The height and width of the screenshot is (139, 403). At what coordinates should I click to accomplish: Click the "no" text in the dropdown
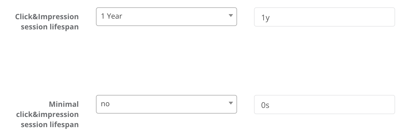[105, 104]
